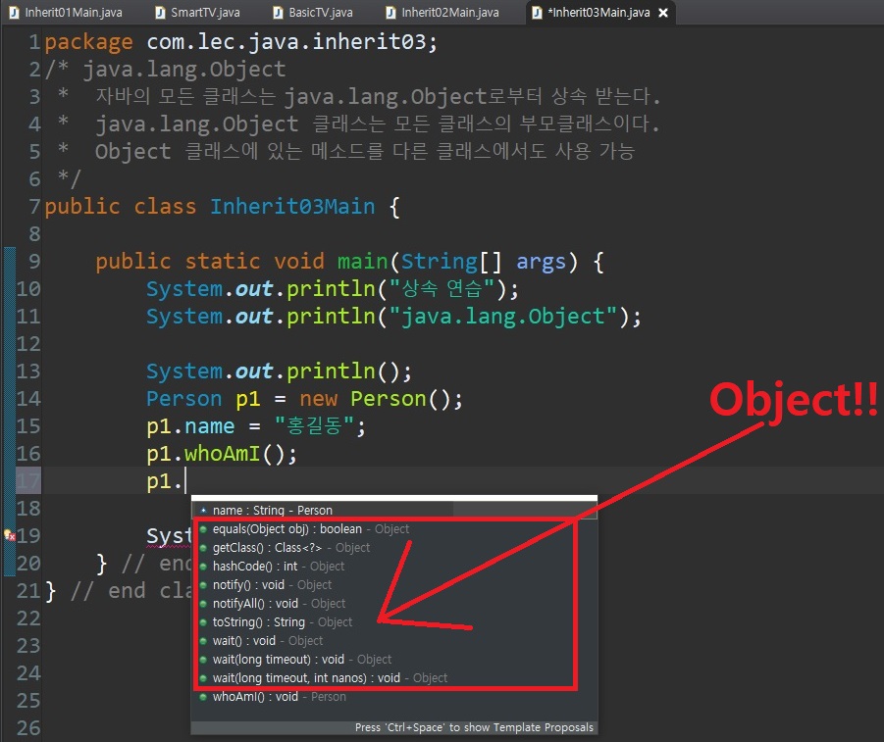Click the Java file icon on the BasicTV.java tab

[278, 13]
